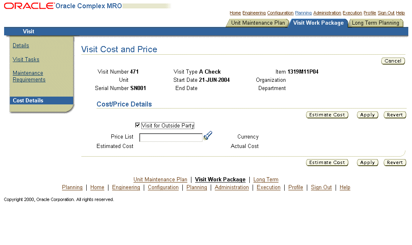Click the upper Revert button
Screen dimensions: 412x245
point(395,115)
